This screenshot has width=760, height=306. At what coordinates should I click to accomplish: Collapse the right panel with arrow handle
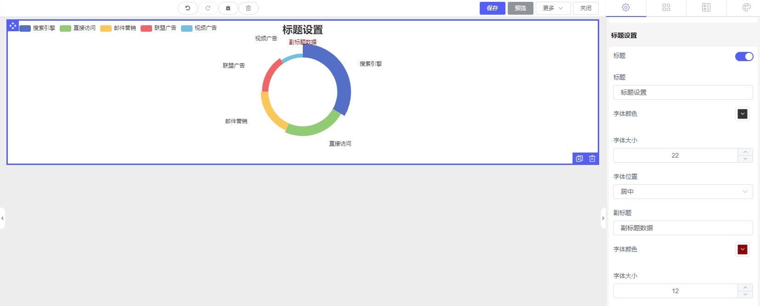click(603, 218)
